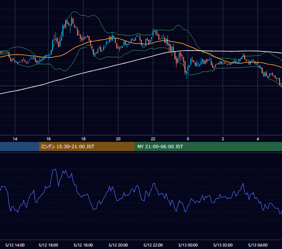Click the 20 hour label on chart axis
Image resolution: width=282 pixels, height=249 pixels.
tap(118, 139)
